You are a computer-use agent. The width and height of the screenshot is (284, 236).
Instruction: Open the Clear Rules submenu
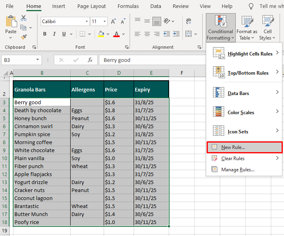[244, 159]
